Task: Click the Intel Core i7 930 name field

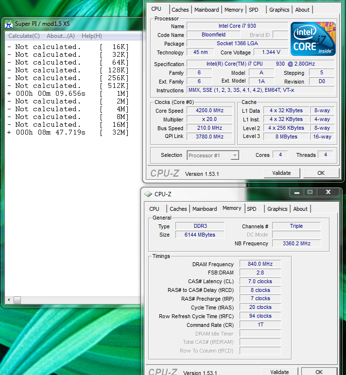Action: (237, 26)
